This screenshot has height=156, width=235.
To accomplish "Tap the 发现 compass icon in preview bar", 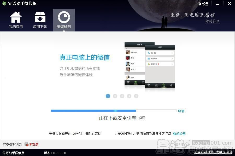I will click(164, 85).
